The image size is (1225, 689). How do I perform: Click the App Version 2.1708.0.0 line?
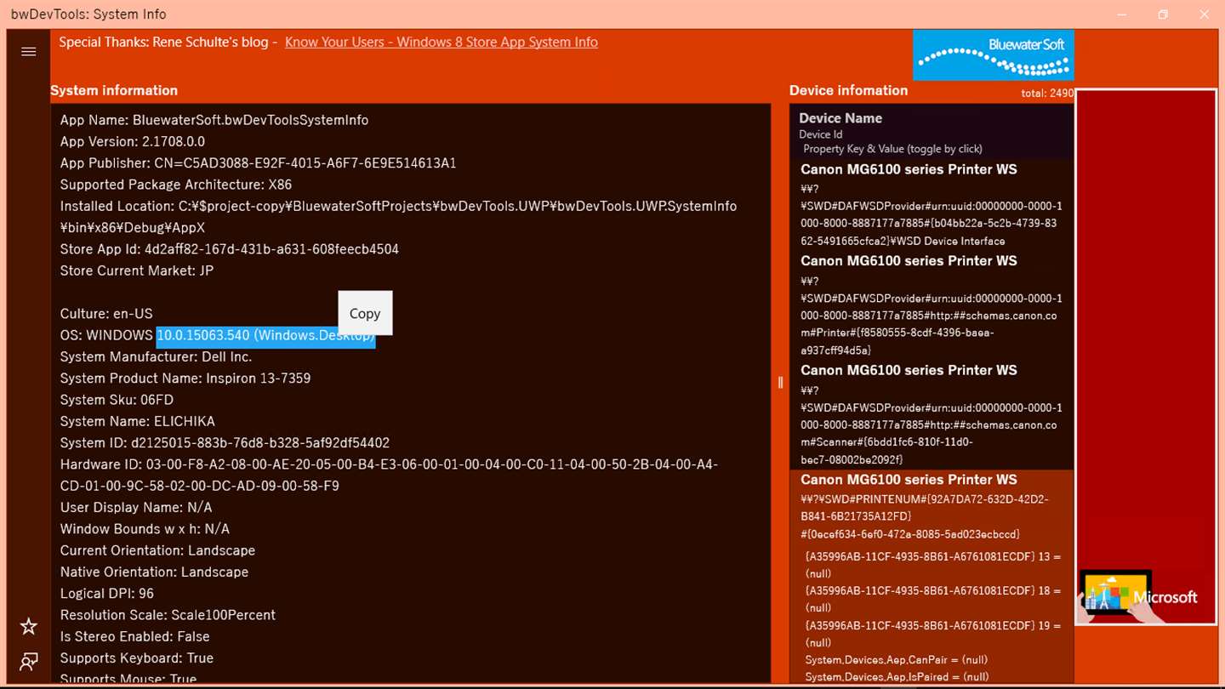[x=133, y=141]
